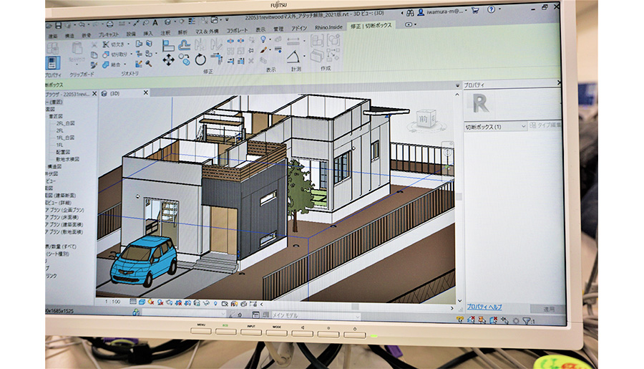This screenshot has width=644, height=369.
Task: Open the コラボレート ribbon tab
Action: coord(238,31)
